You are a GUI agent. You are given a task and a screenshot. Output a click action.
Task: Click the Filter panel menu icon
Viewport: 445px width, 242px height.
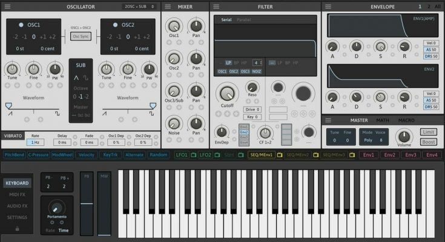pos(216,7)
